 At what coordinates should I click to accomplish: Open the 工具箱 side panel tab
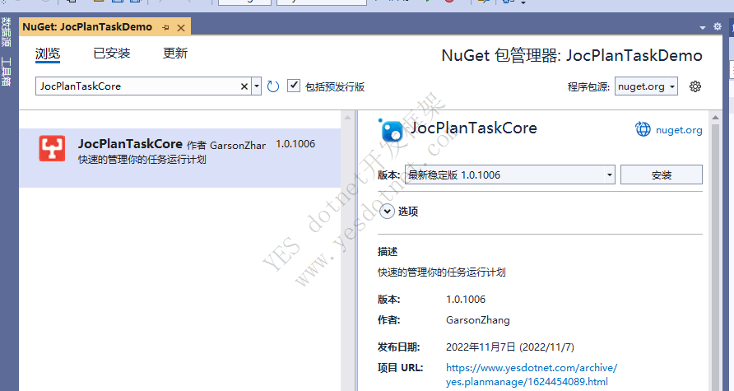point(6,72)
